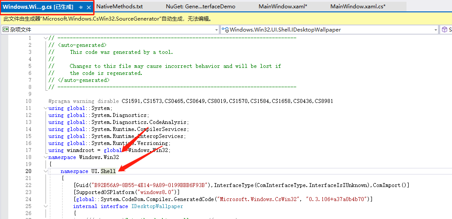Collapse the namespace UI.Shell block

46,171
